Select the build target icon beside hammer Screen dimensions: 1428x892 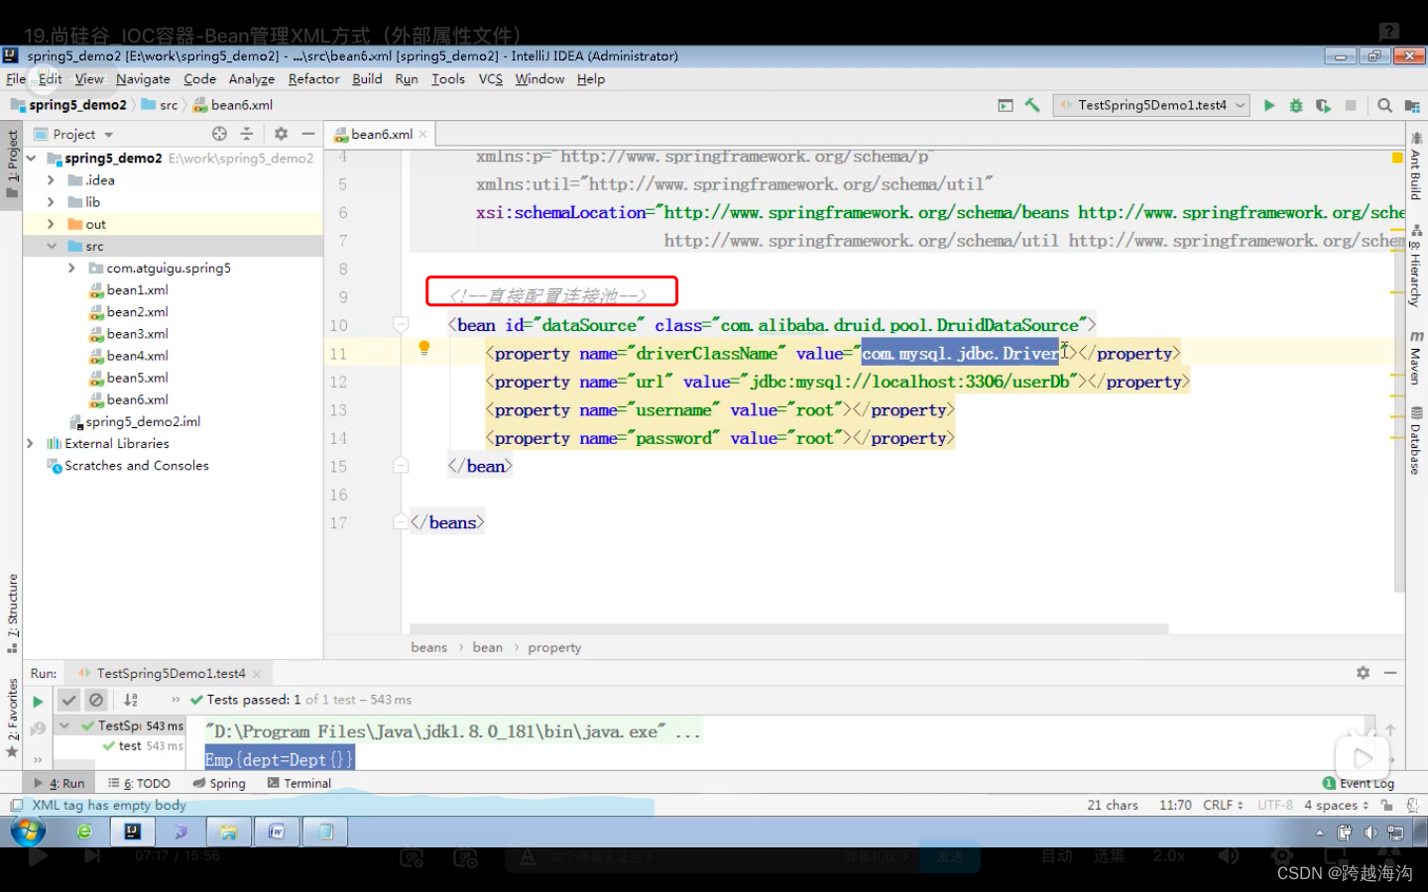pos(1006,105)
